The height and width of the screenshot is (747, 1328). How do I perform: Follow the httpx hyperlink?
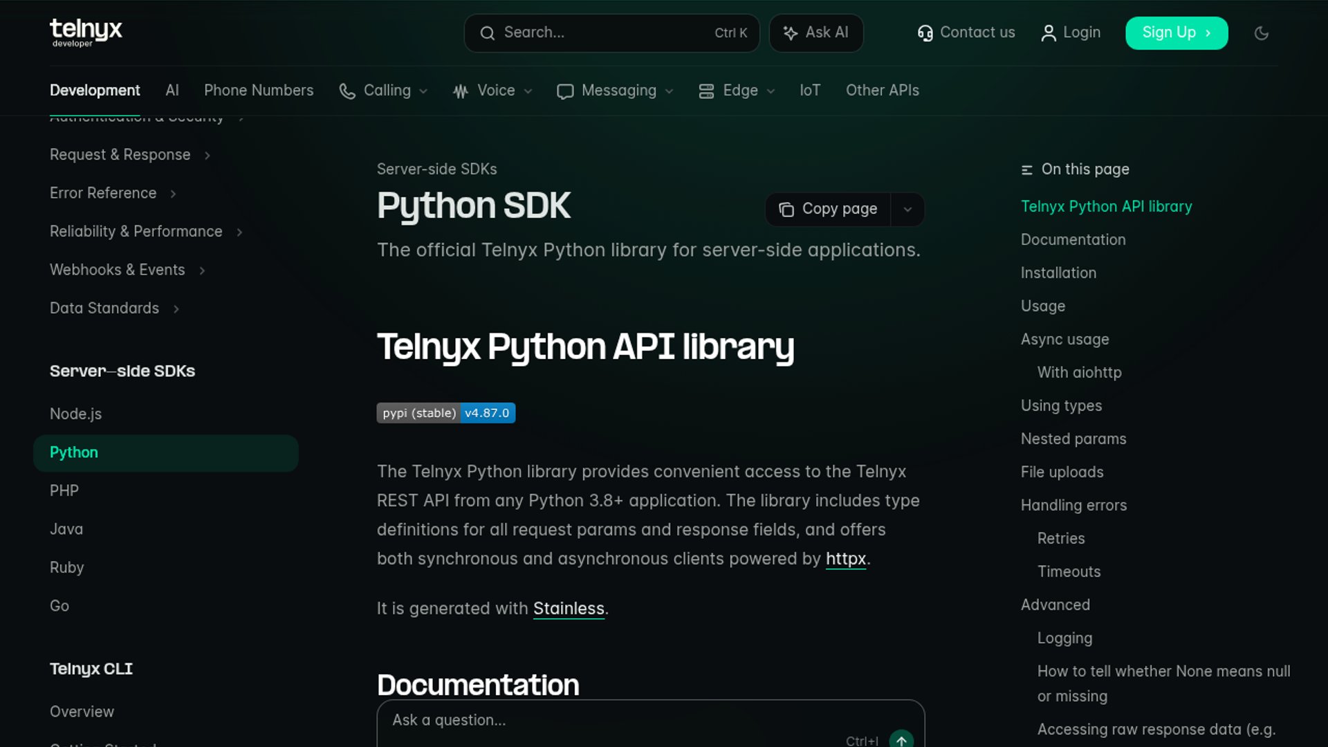pyautogui.click(x=845, y=559)
